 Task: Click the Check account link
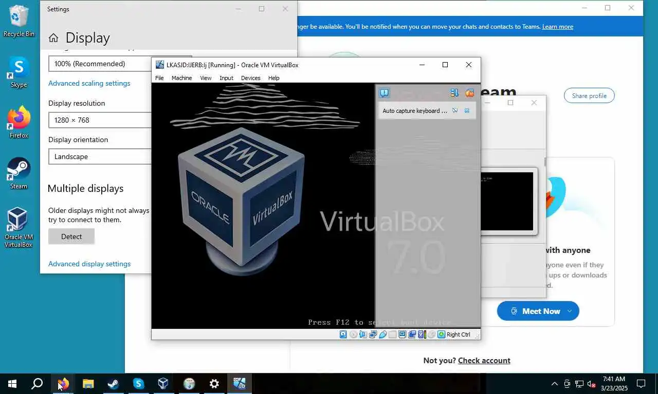coord(484,361)
